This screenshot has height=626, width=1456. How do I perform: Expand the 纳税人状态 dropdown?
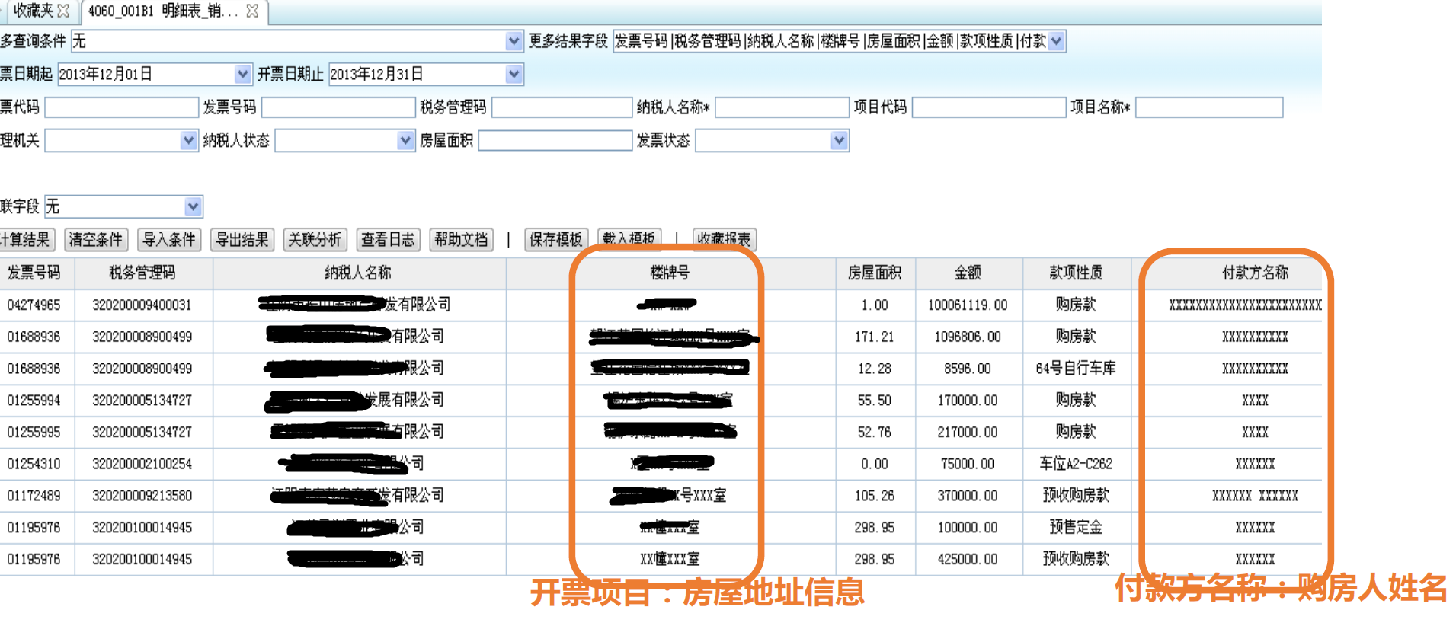pos(405,140)
